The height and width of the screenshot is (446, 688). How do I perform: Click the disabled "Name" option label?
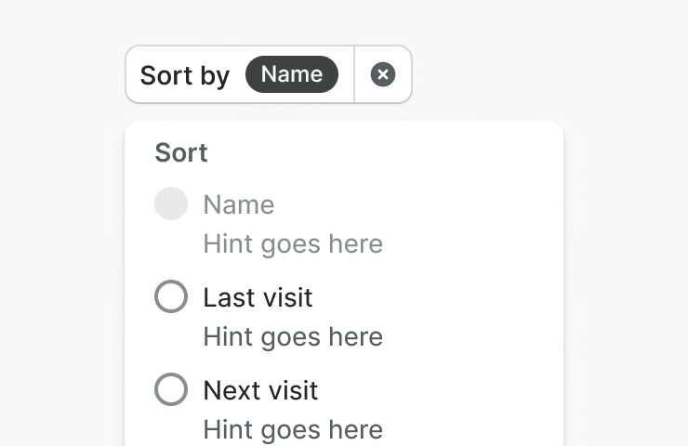point(239,204)
